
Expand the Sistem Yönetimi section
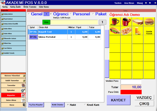click(x=13, y=76)
